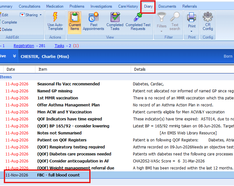Select the Current Items clipboard icon
The width and height of the screenshot is (234, 186).
(x=75, y=17)
